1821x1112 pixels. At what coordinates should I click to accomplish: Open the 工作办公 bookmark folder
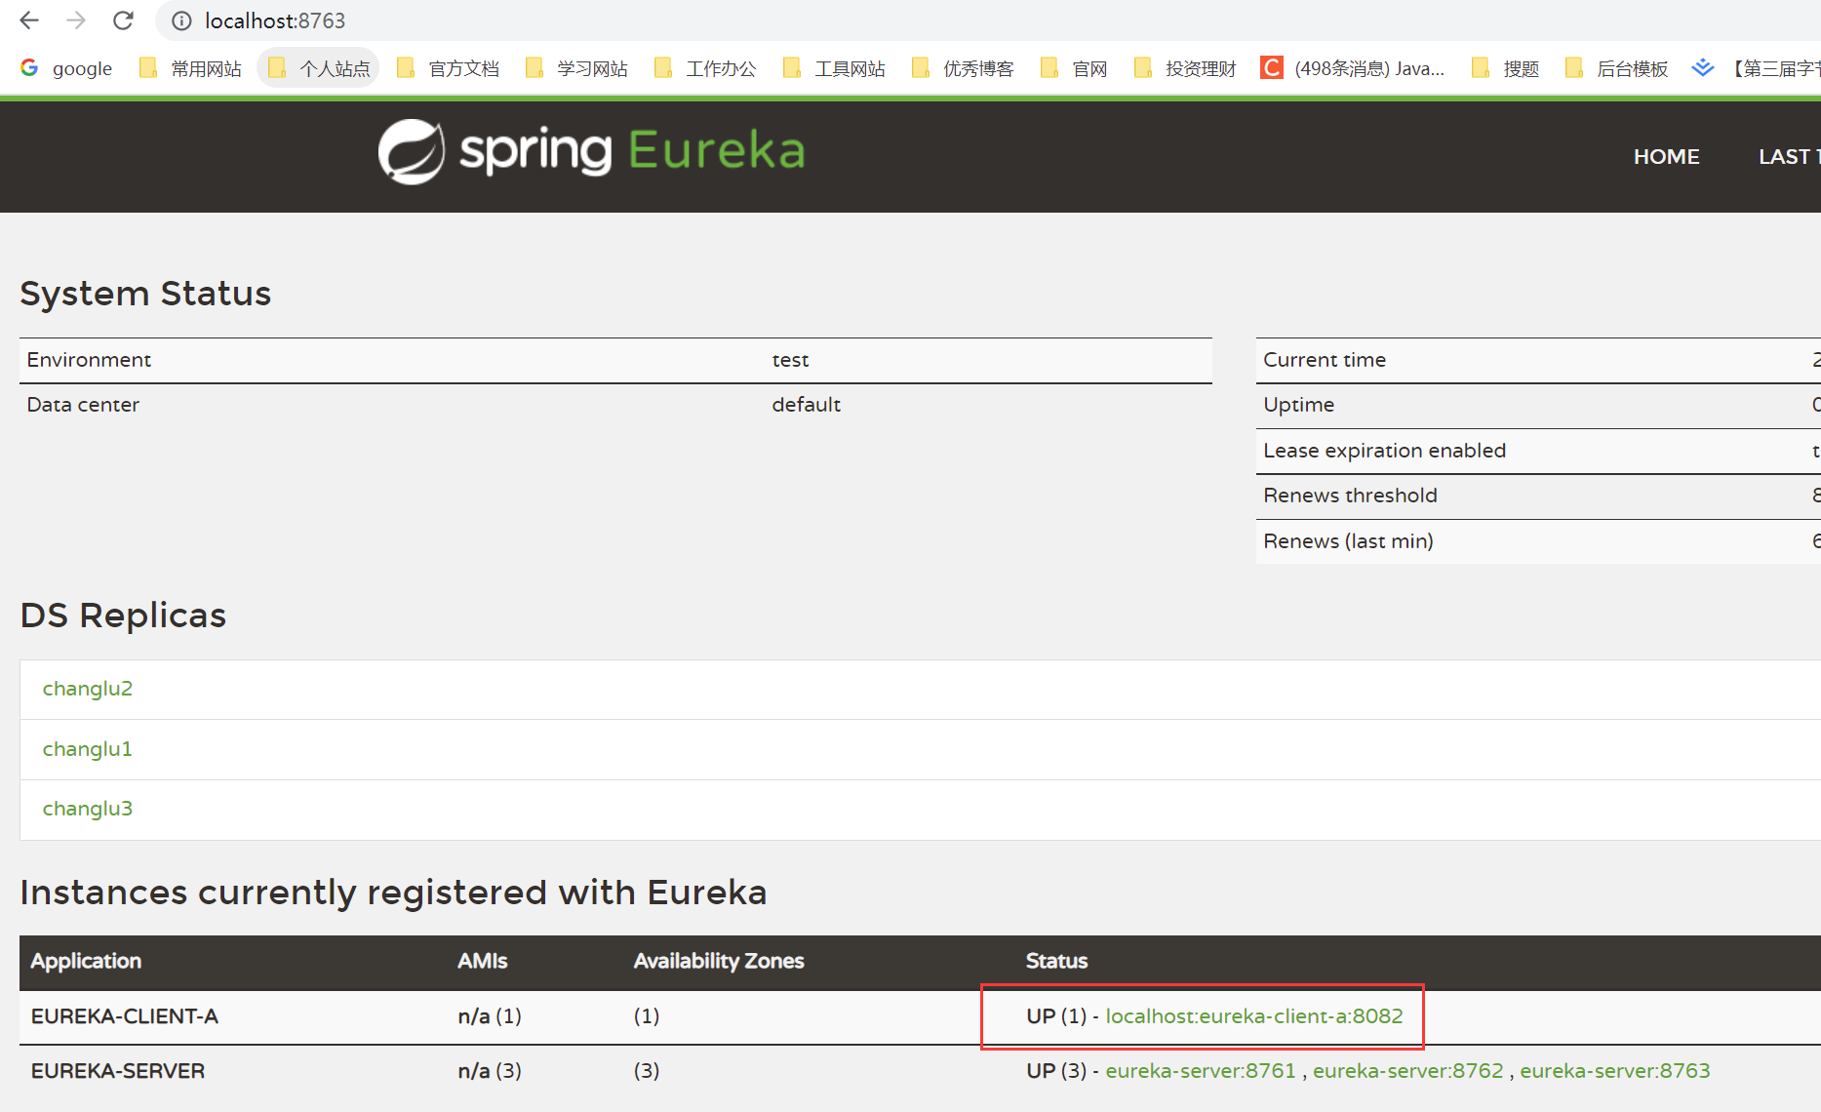[x=705, y=68]
